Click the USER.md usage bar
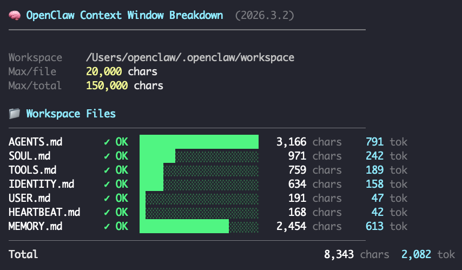The width and height of the screenshot is (462, 270). [x=199, y=198]
